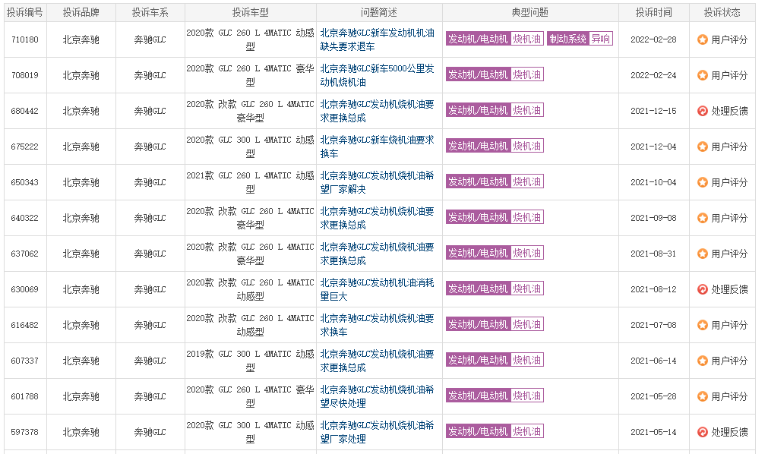Click the 典型问题 column header

(530, 13)
